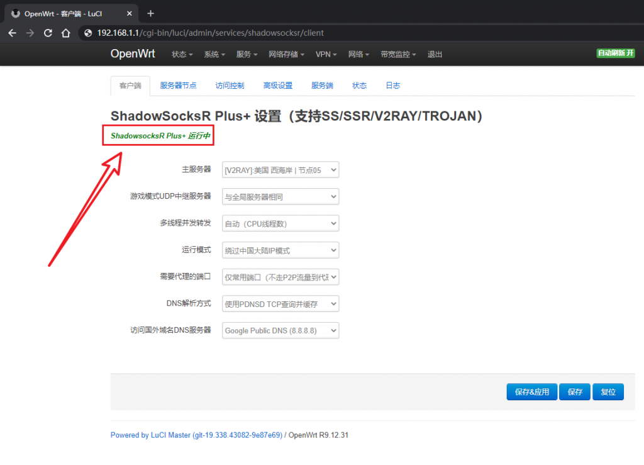
Task: Open the 访问国外域名DNS服务器 dropdown
Action: pos(280,330)
